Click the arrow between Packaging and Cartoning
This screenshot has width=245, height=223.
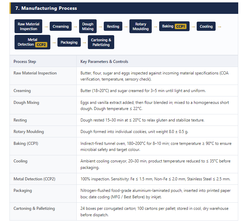84,43
